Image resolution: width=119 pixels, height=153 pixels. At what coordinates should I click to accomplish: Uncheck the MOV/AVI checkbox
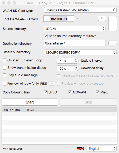pos(70,92)
